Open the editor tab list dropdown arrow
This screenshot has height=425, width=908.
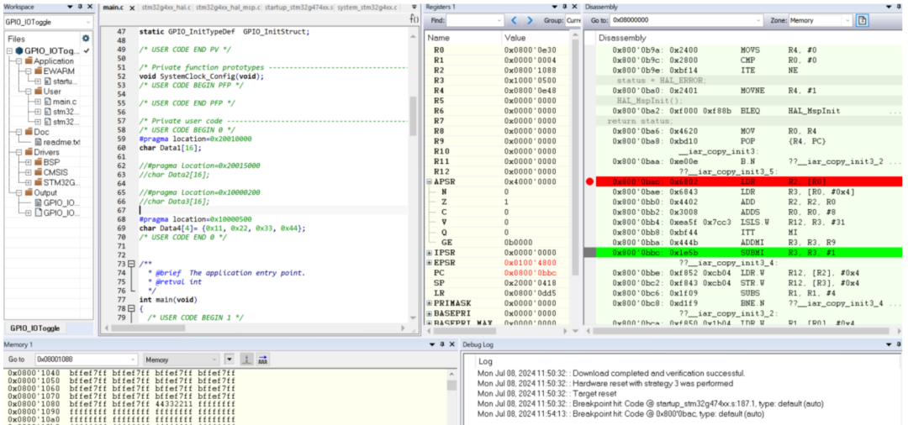414,7
